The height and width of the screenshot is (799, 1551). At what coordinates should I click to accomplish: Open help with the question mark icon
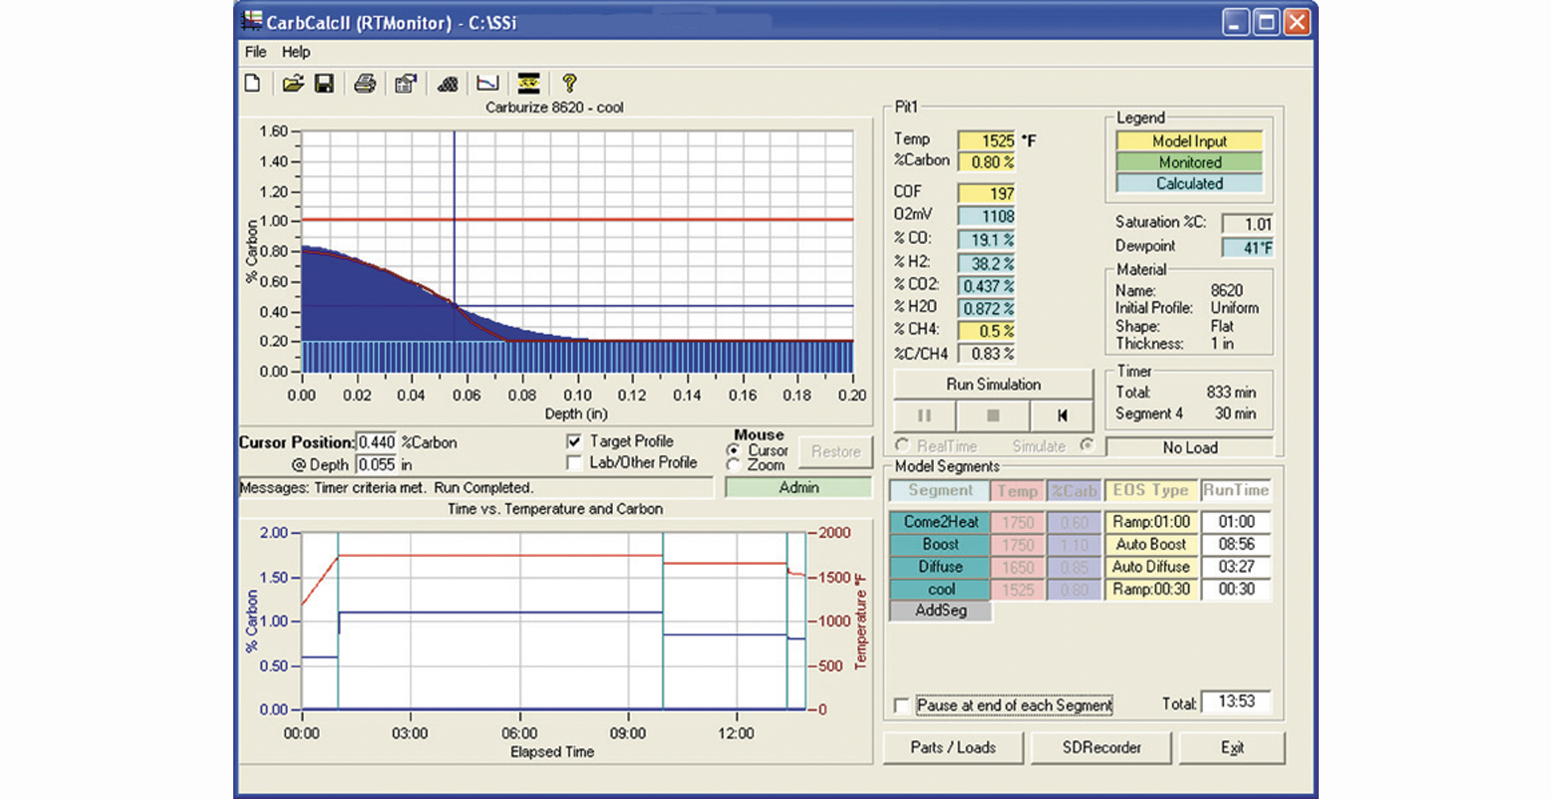tap(569, 84)
